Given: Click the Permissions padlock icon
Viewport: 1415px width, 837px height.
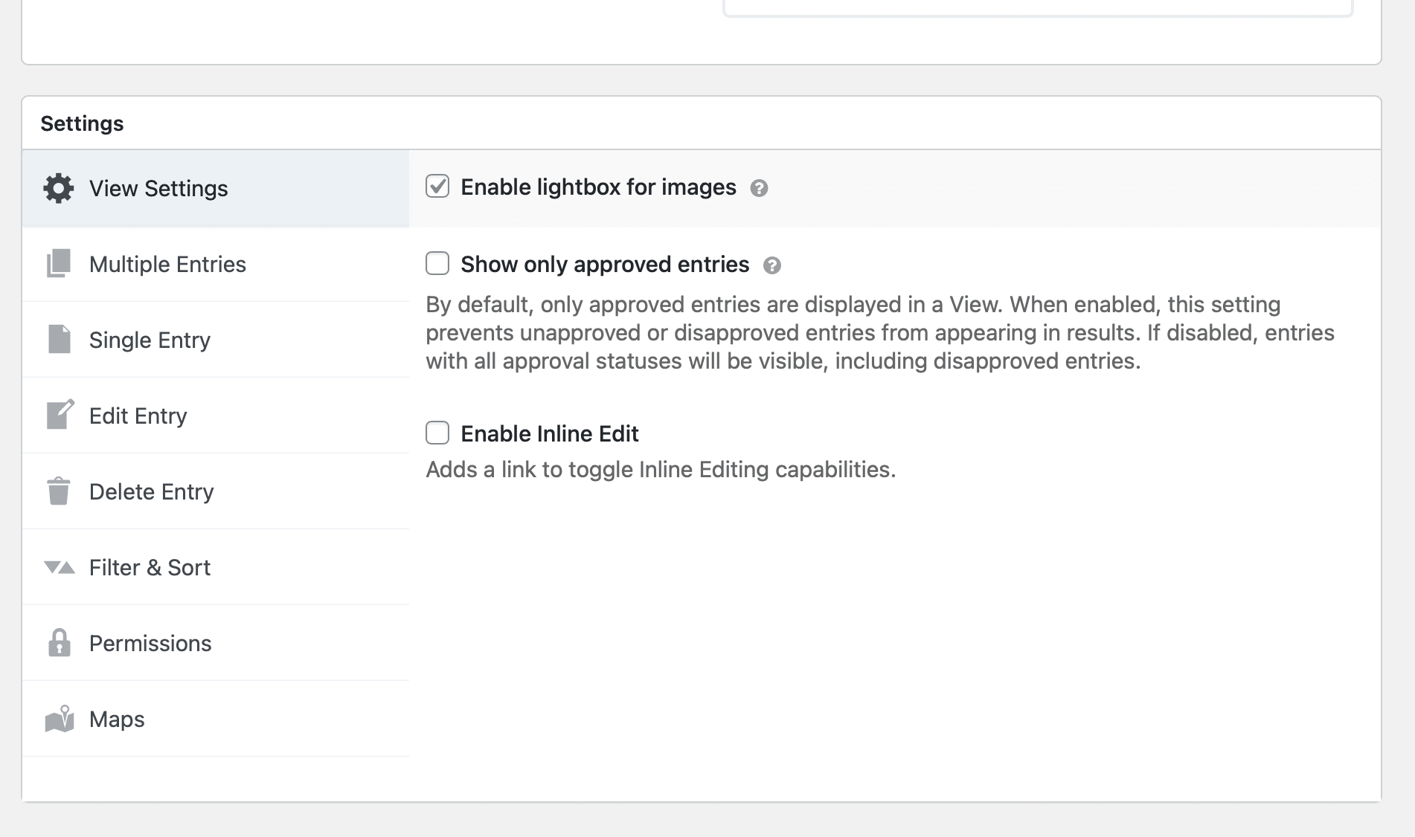Looking at the screenshot, I should (60, 643).
